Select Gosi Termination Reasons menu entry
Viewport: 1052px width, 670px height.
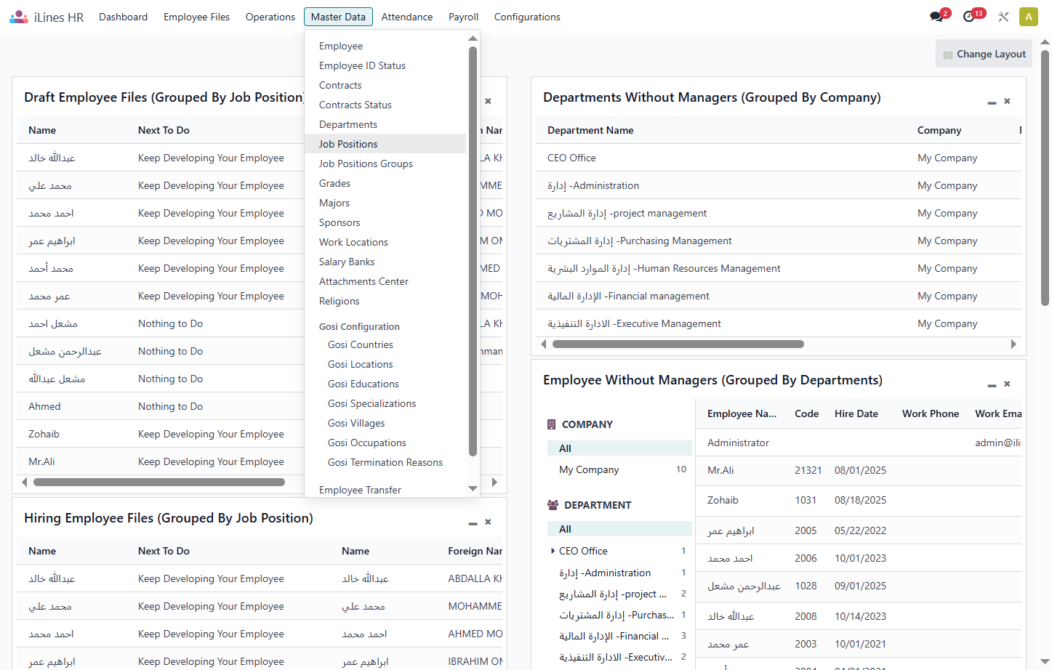[x=385, y=462]
